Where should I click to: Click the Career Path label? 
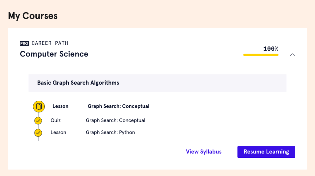point(50,43)
